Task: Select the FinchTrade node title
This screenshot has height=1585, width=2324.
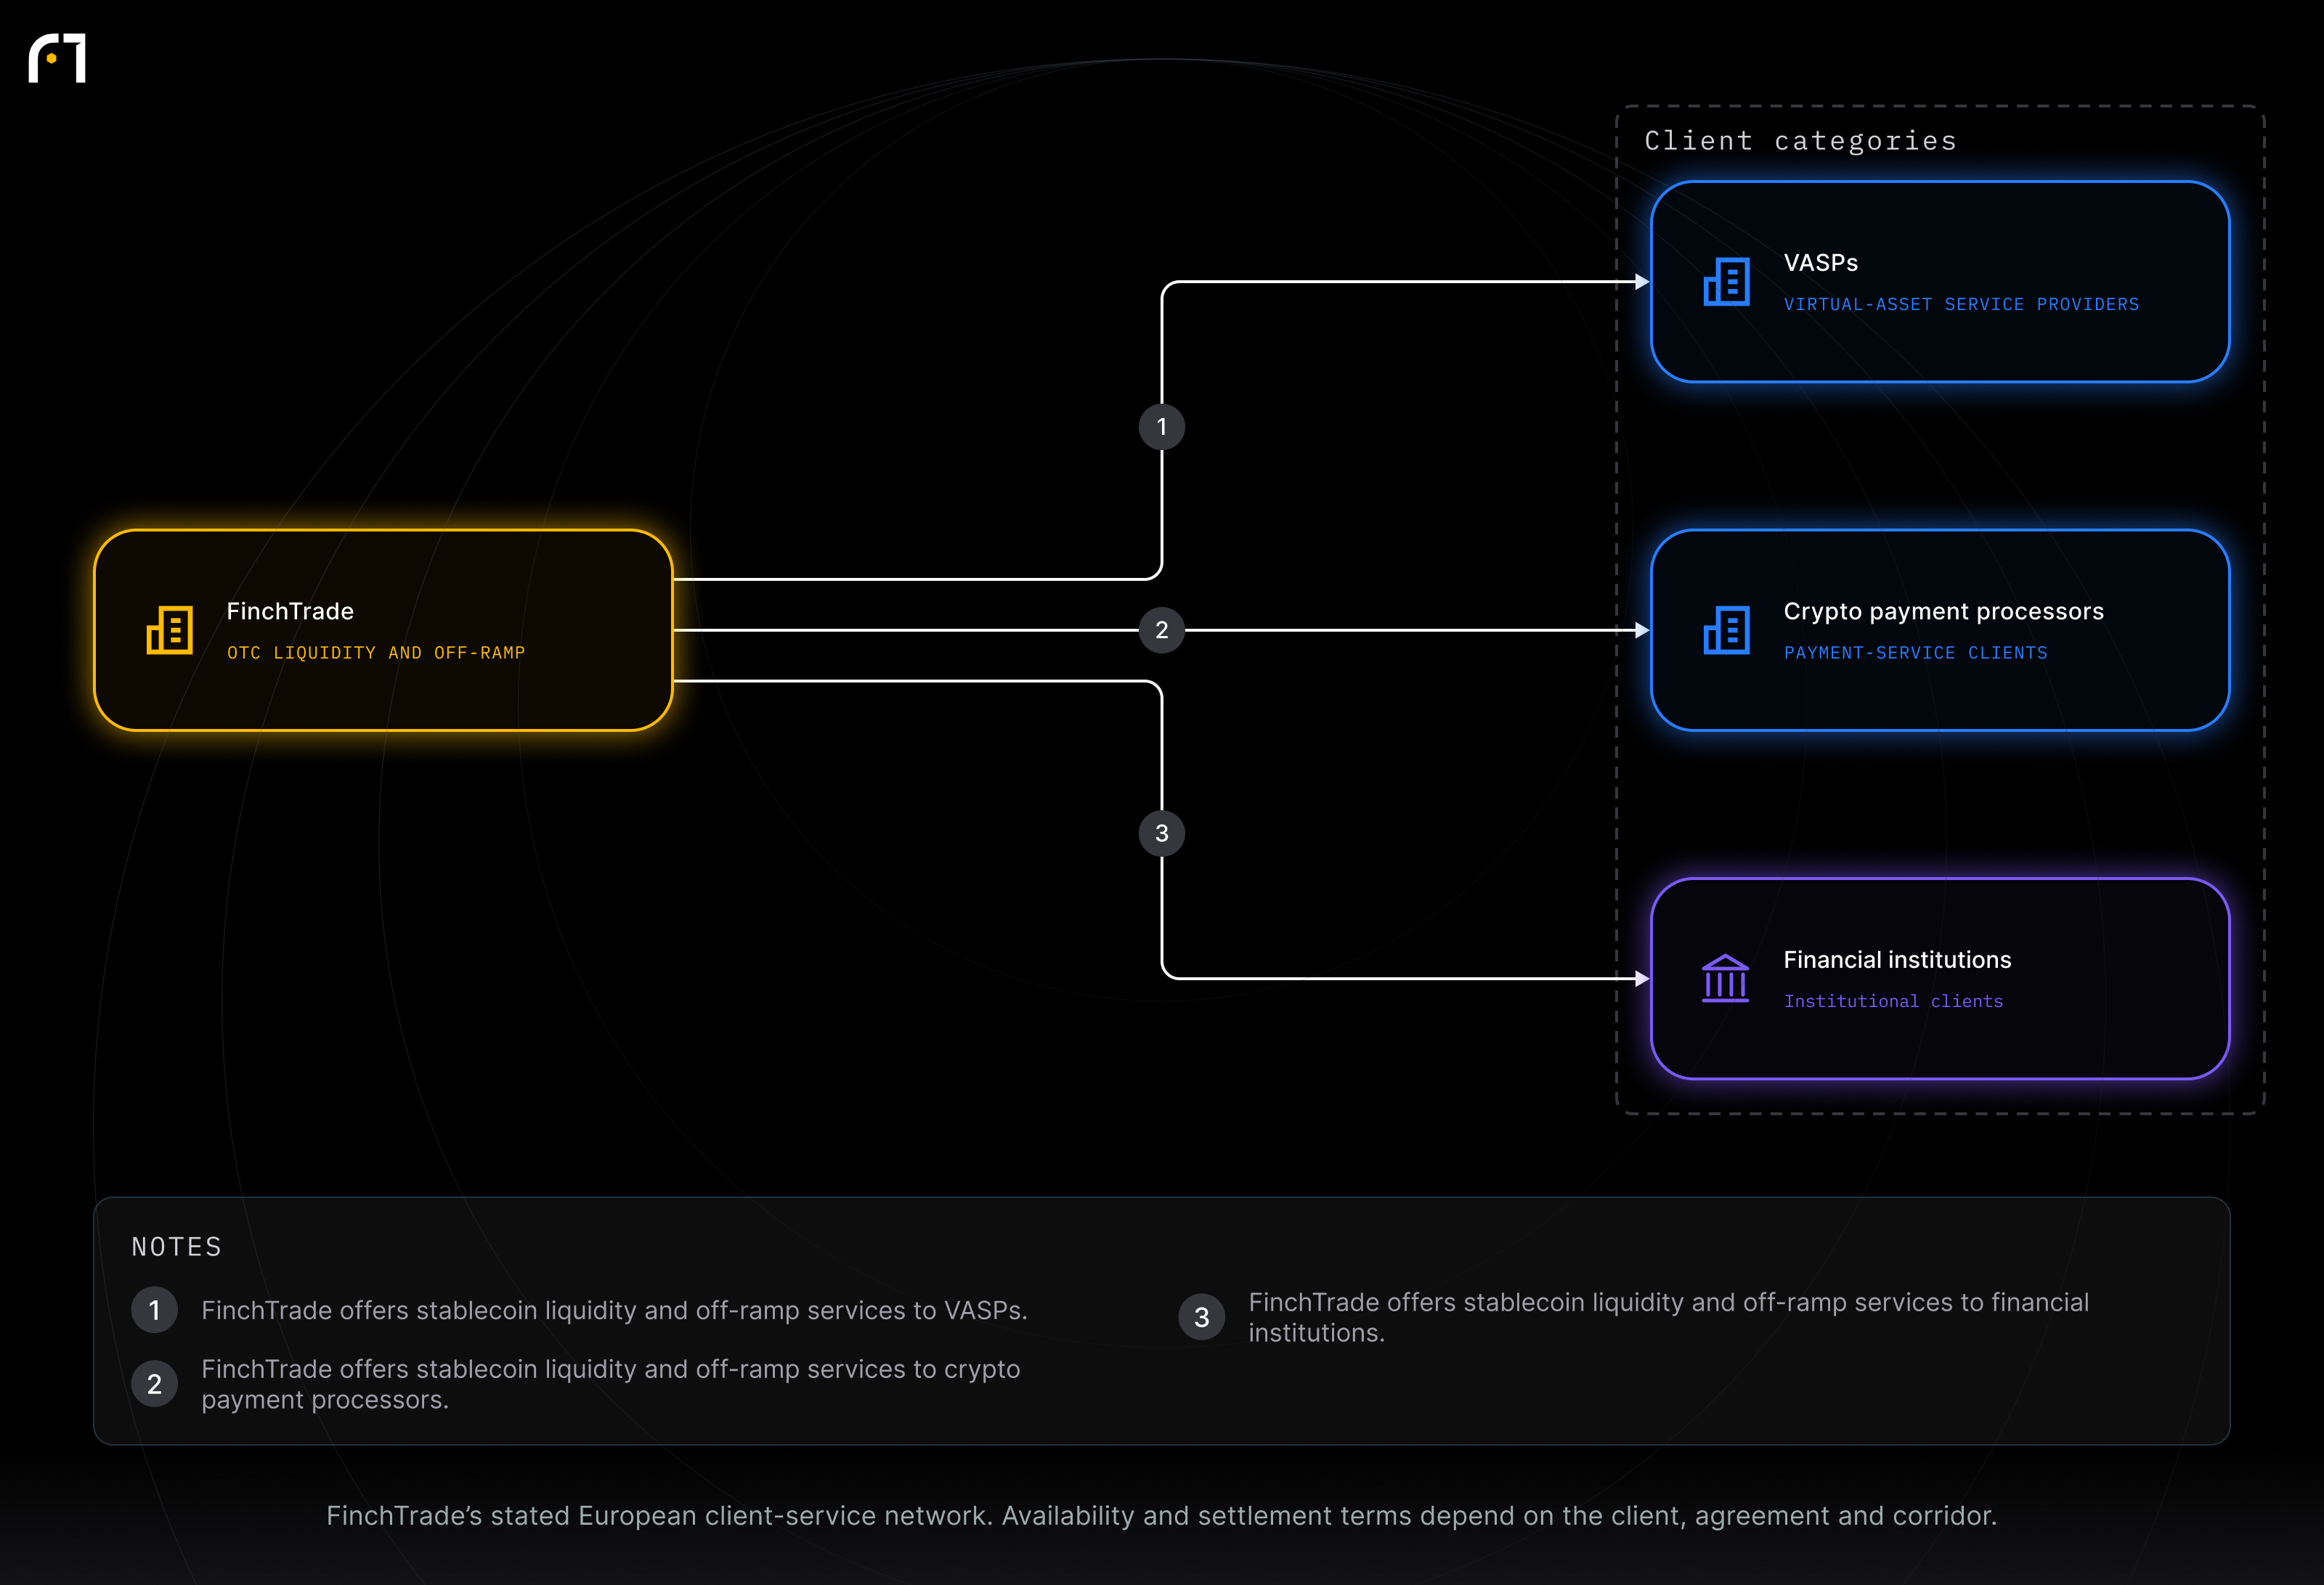Action: click(290, 611)
